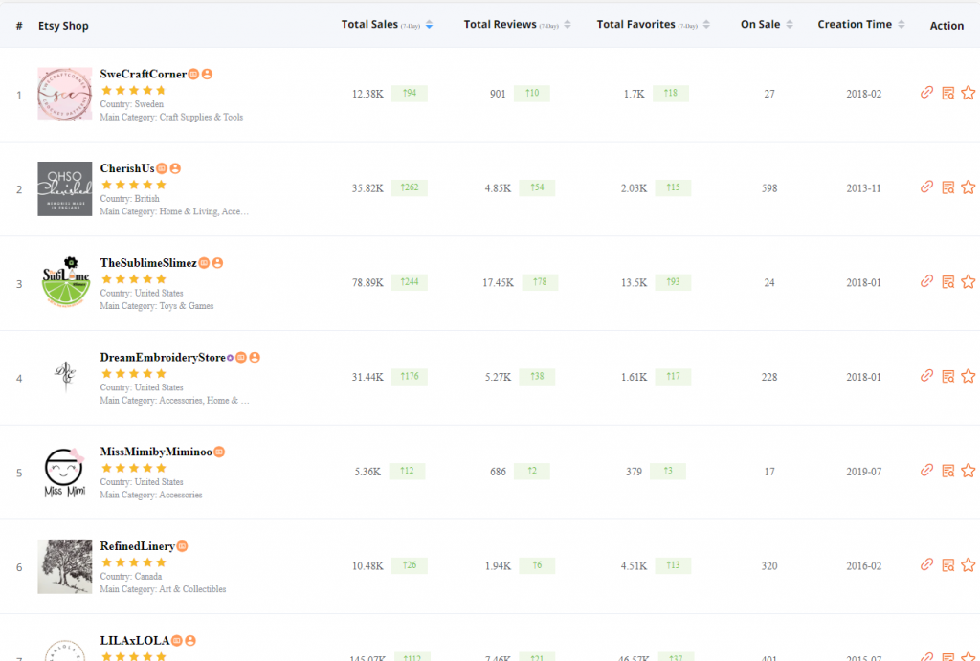Sort by Total Favorites column arrows
Image resolution: width=980 pixels, height=661 pixels.
(706, 25)
